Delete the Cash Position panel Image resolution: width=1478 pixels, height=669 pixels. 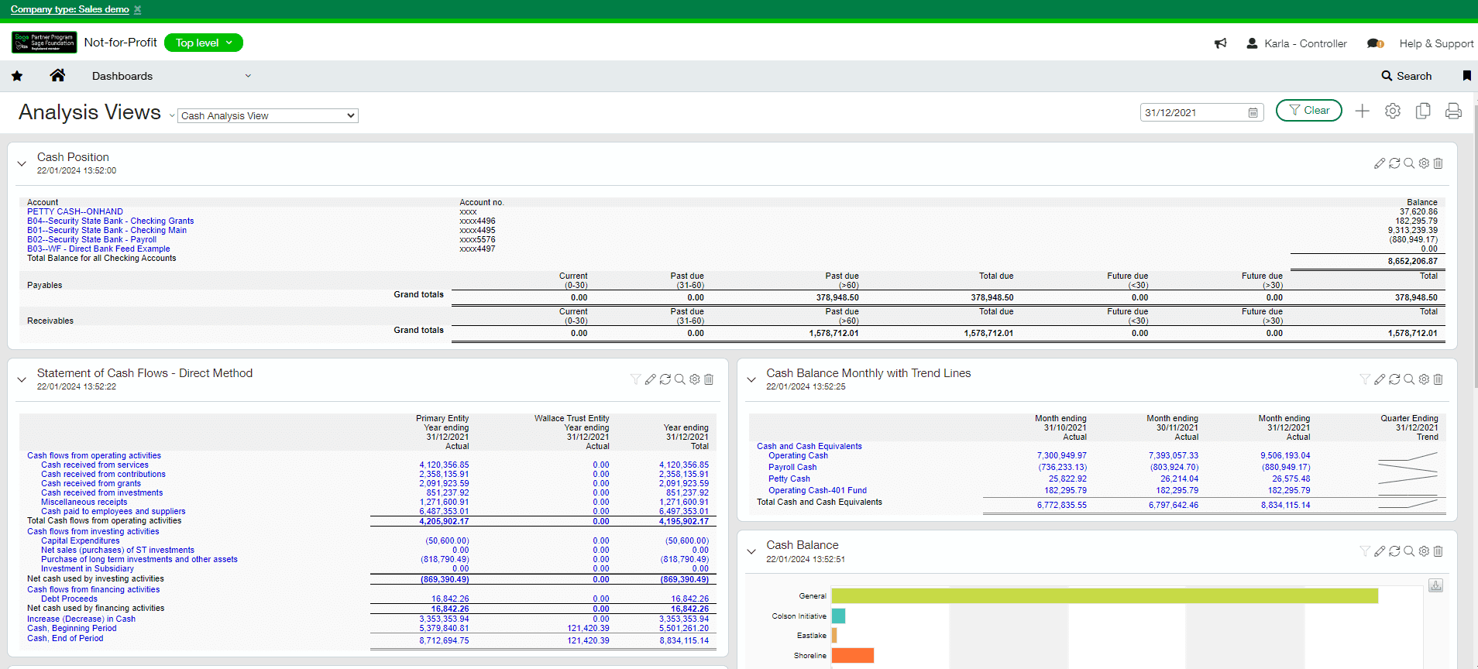[x=1438, y=163]
